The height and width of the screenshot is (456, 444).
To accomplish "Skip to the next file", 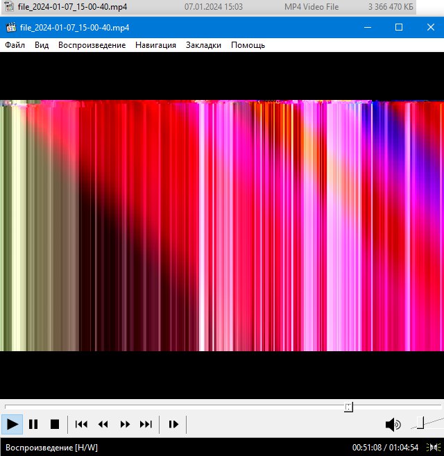I will point(146,424).
